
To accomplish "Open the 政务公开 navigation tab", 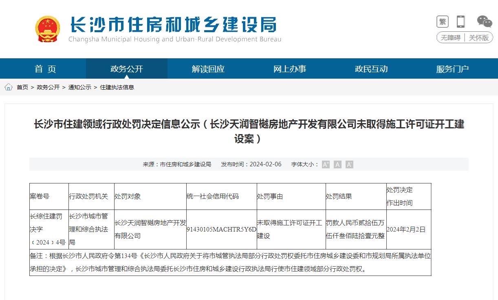I will point(127,69).
